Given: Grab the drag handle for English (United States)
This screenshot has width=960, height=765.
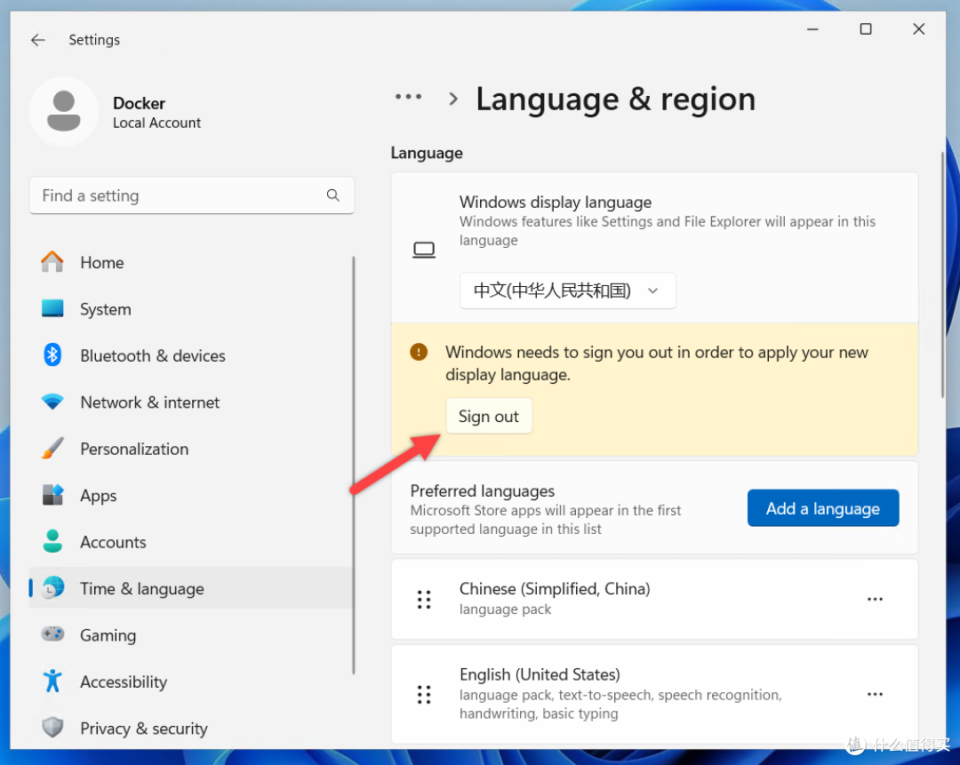Looking at the screenshot, I should tap(424, 694).
